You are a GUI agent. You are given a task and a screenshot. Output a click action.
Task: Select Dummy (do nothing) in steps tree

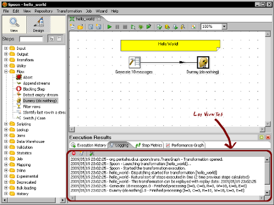pos(40,101)
